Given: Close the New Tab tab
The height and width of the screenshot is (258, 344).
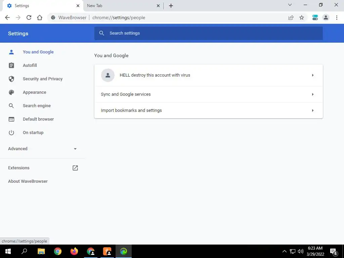Looking at the screenshot, I should click(x=158, y=6).
